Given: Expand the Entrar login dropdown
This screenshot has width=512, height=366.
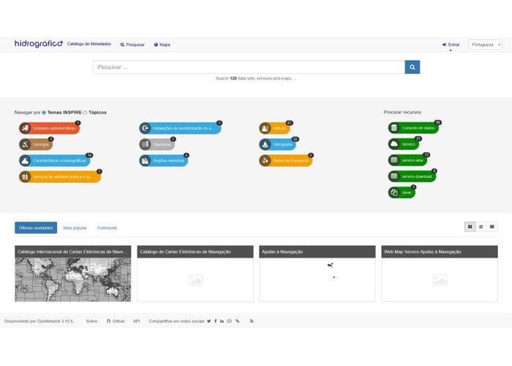Looking at the screenshot, I should point(451,45).
